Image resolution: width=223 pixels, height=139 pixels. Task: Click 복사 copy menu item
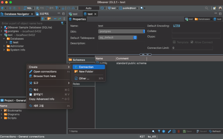point(49,90)
